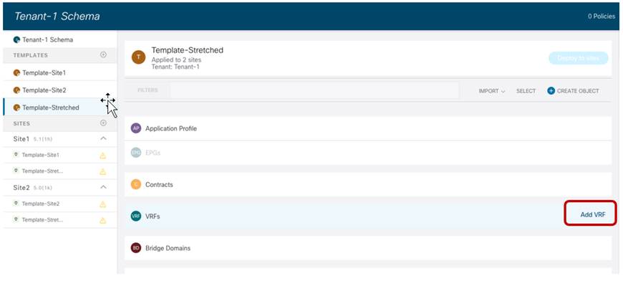
Task: Add a new site with plus icon
Action: pyautogui.click(x=103, y=123)
